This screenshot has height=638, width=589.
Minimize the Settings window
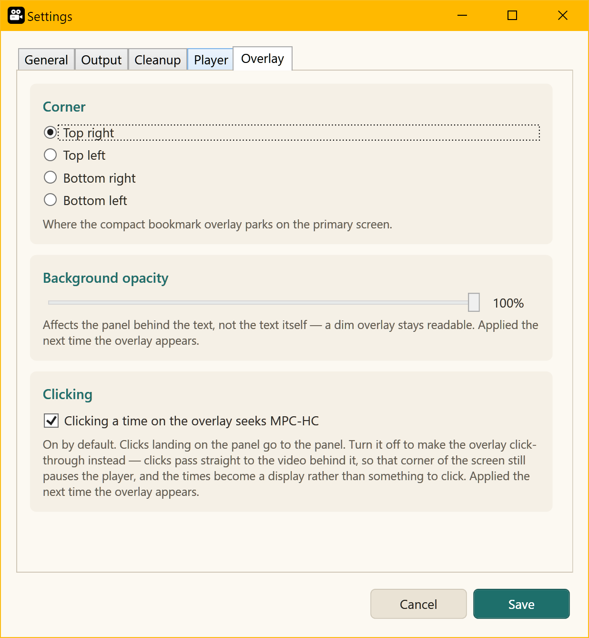[462, 16]
